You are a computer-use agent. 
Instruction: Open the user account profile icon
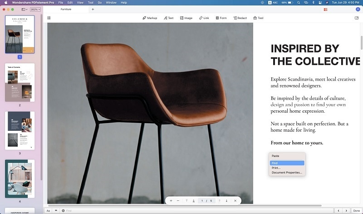[x=358, y=9]
